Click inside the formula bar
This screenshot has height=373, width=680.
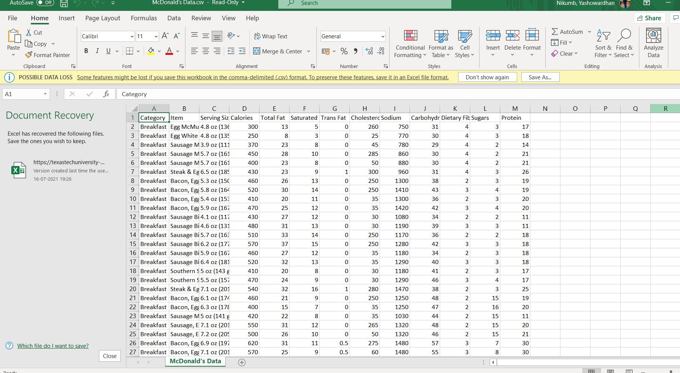click(263, 94)
